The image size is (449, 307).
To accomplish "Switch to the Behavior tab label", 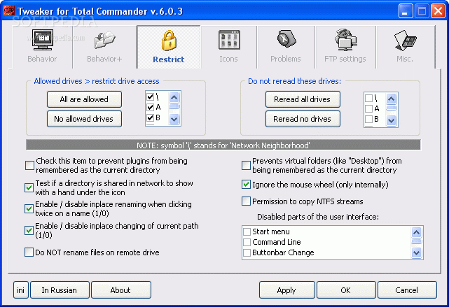I will [x=42, y=59].
